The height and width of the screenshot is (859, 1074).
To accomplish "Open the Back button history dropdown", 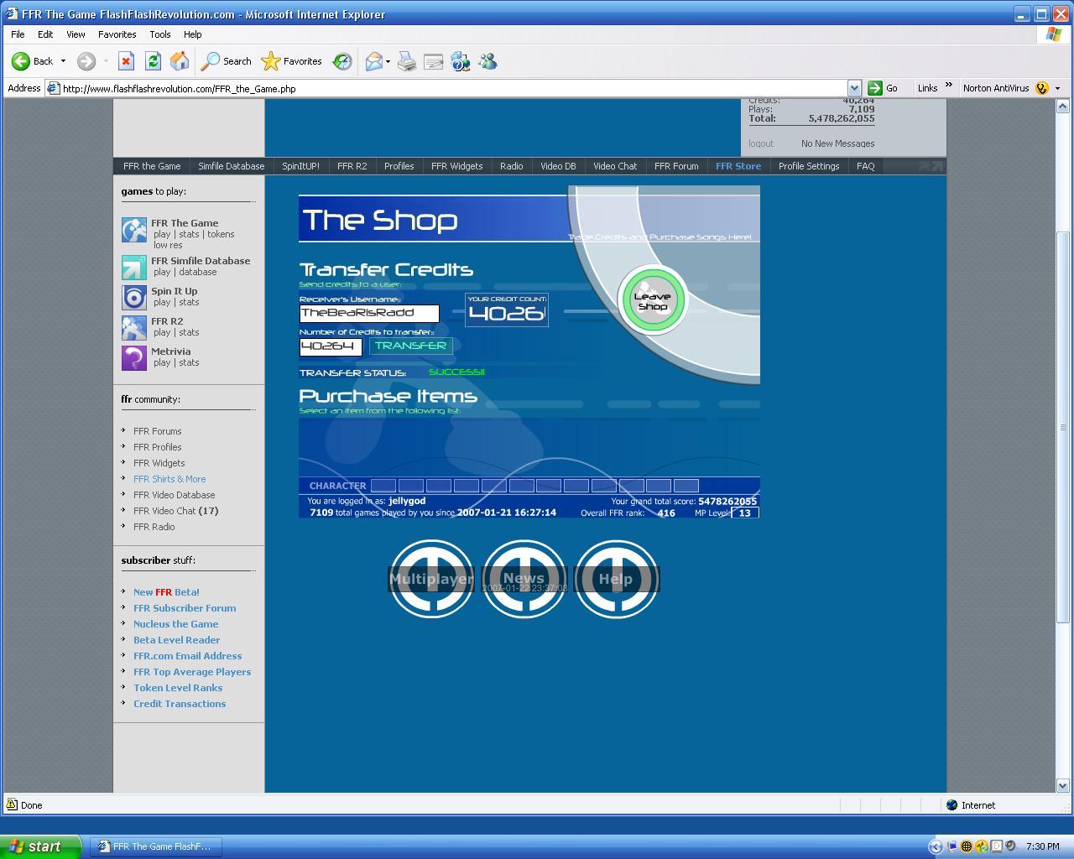I will tap(63, 61).
